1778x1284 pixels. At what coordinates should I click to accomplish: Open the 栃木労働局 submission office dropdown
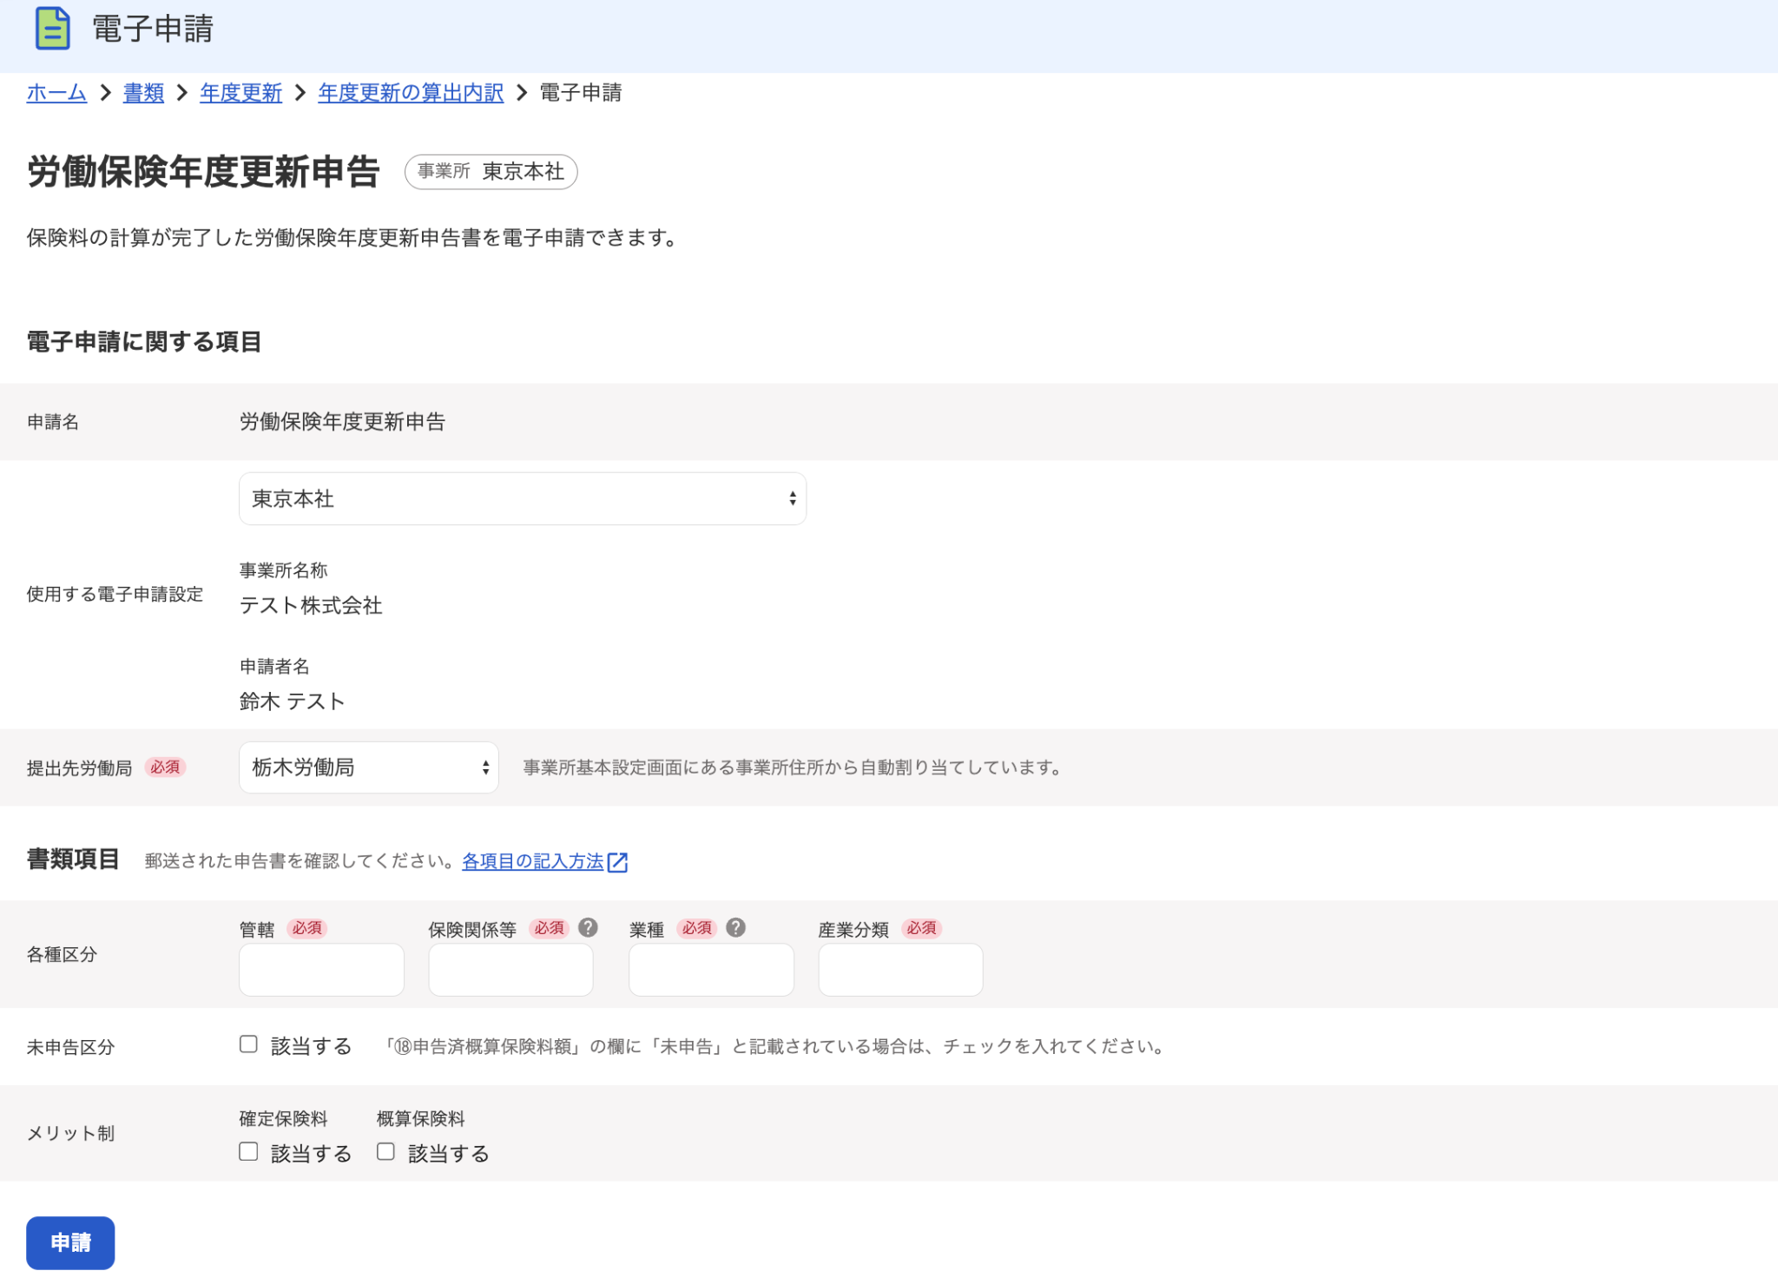[x=369, y=767]
